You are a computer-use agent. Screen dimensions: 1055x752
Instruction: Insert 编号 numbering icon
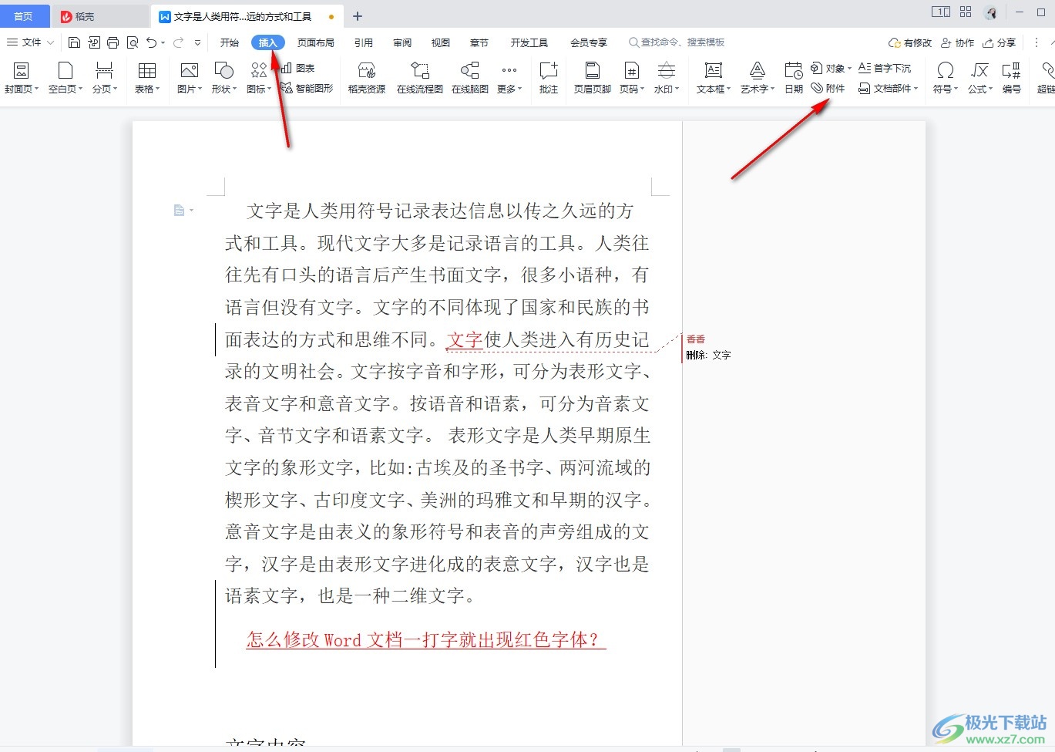coord(1012,78)
